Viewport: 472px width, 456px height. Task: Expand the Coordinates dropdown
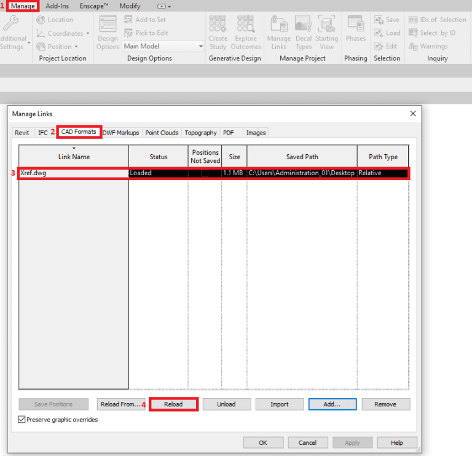pos(88,33)
